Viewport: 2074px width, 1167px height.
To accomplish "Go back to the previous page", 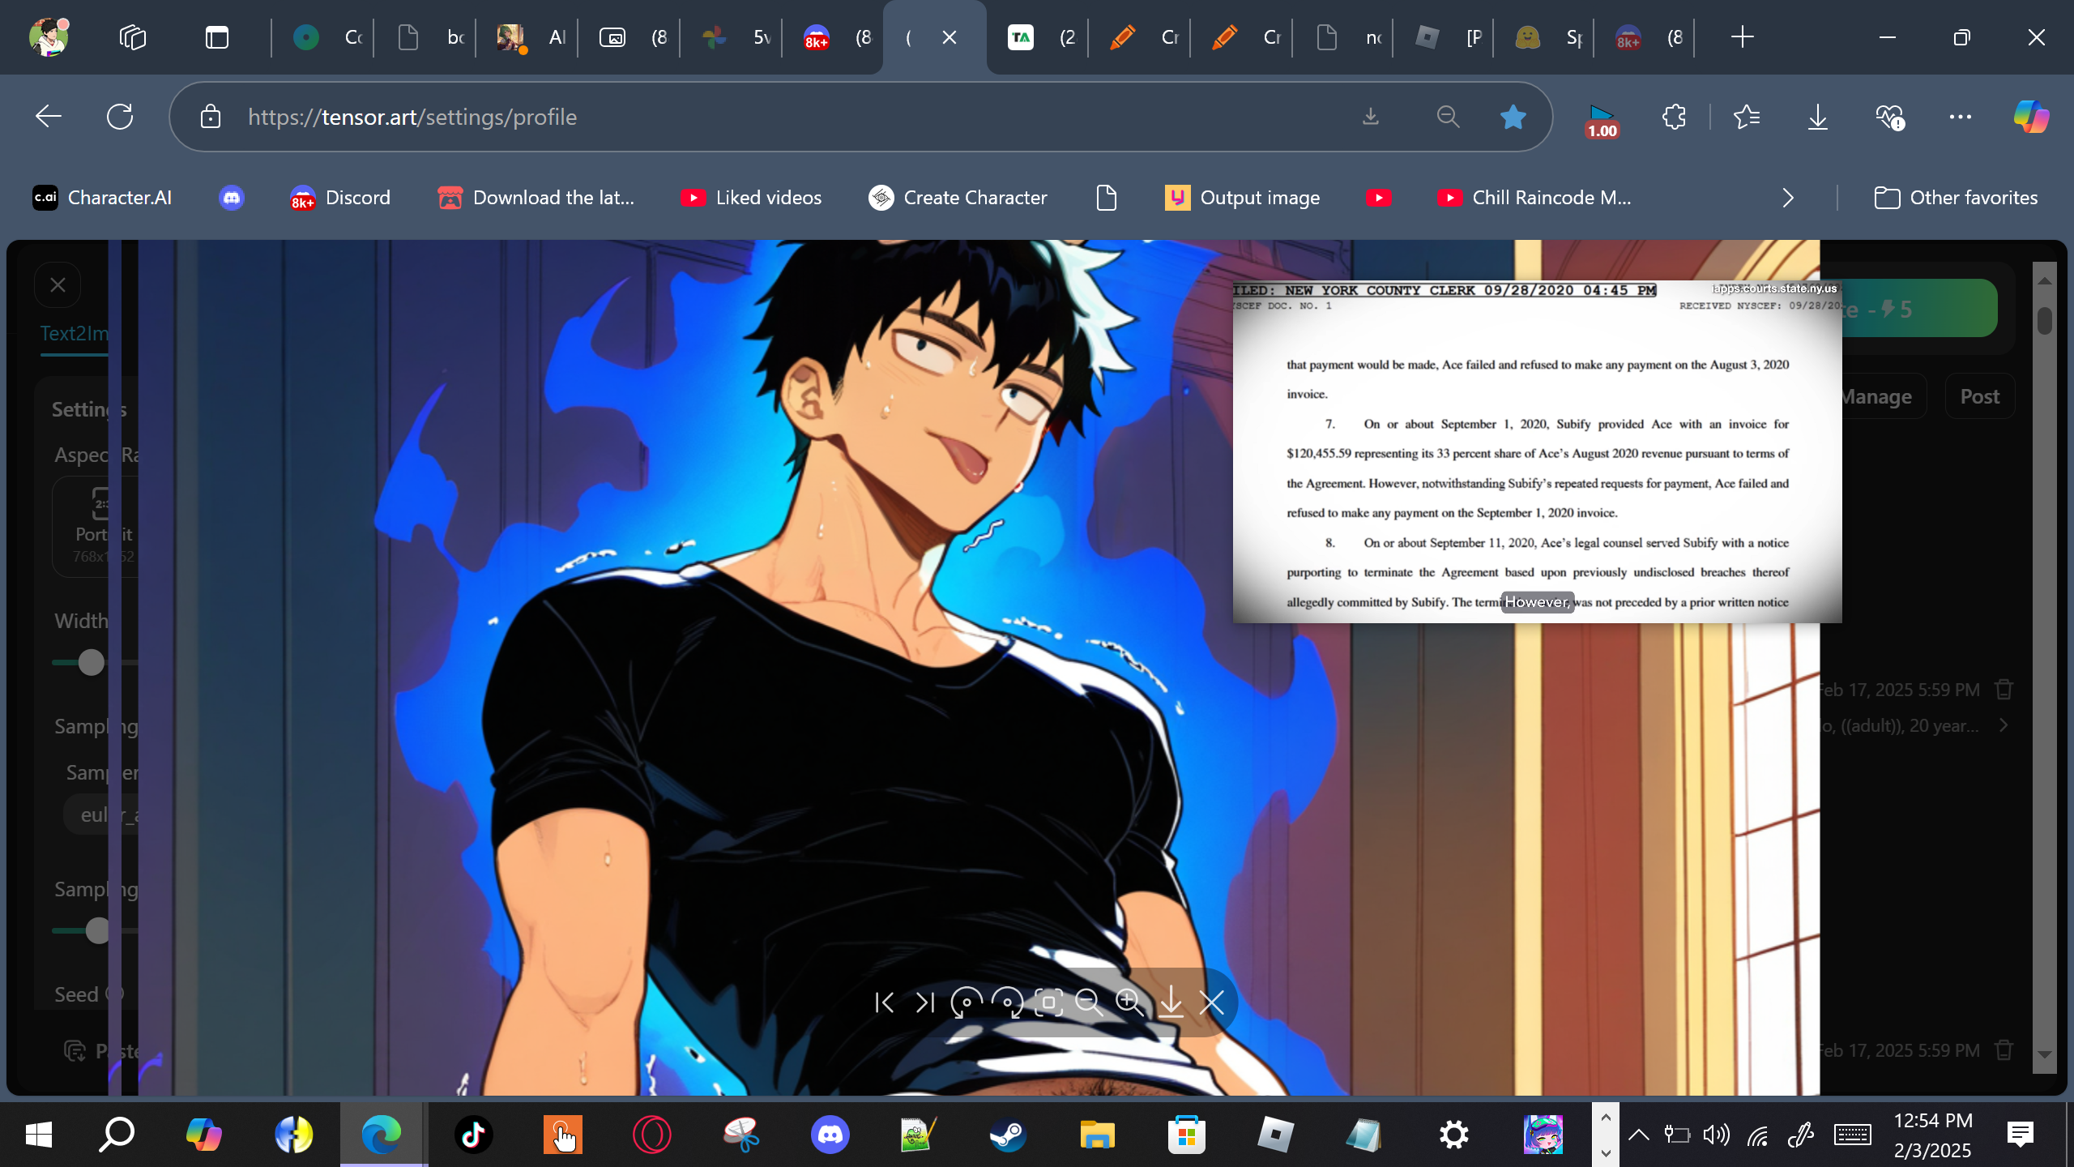I will pos(49,117).
